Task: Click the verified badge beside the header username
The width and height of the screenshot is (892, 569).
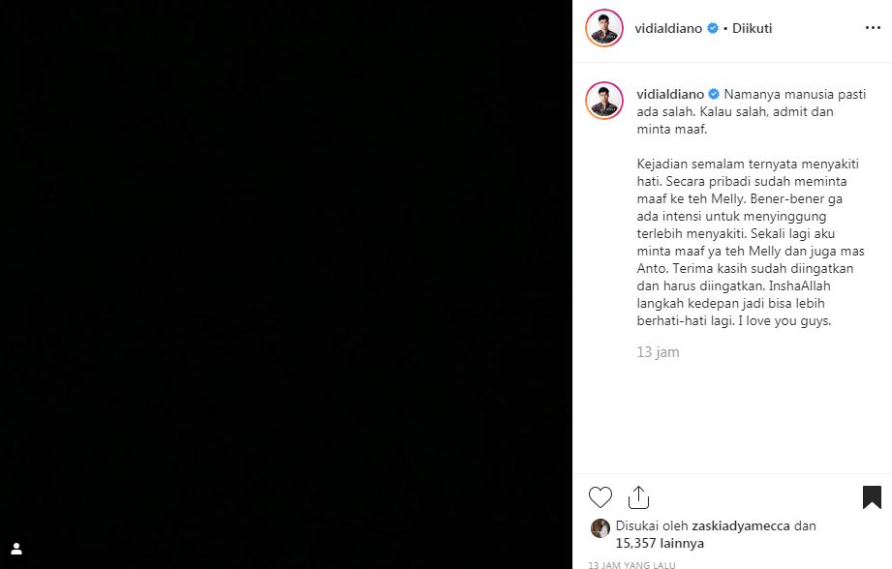Action: 712,28
